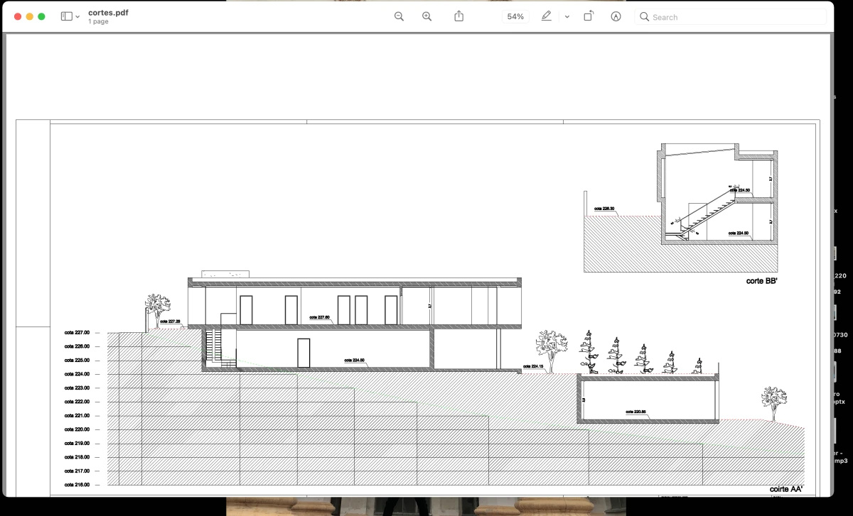This screenshot has height=516, width=853.
Task: Toggle the sidebar view button
Action: click(x=66, y=16)
